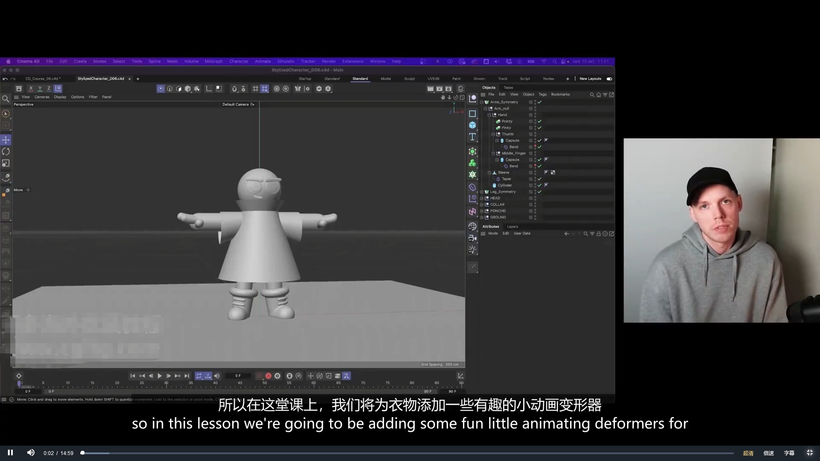Expand the PONCHO tree node
The width and height of the screenshot is (820, 461).
click(x=482, y=211)
